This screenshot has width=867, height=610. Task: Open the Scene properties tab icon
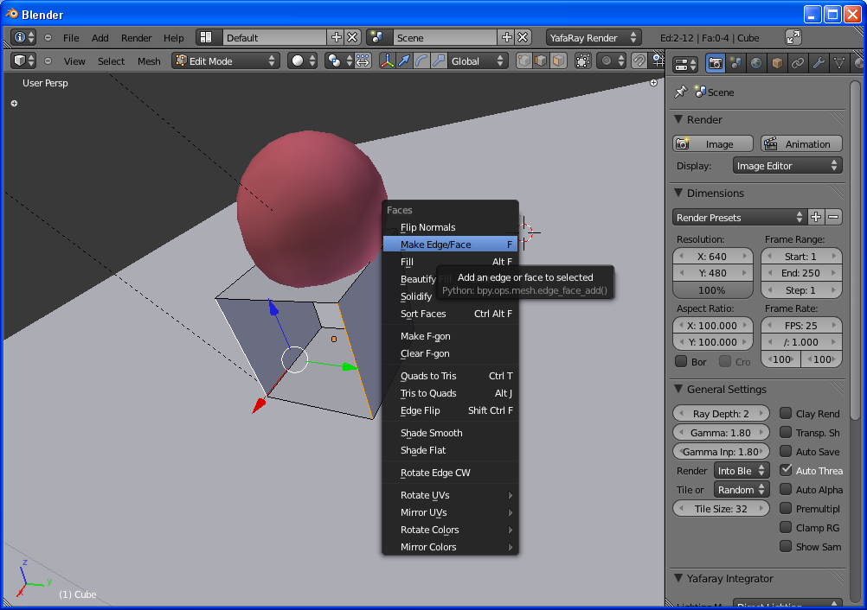click(735, 63)
